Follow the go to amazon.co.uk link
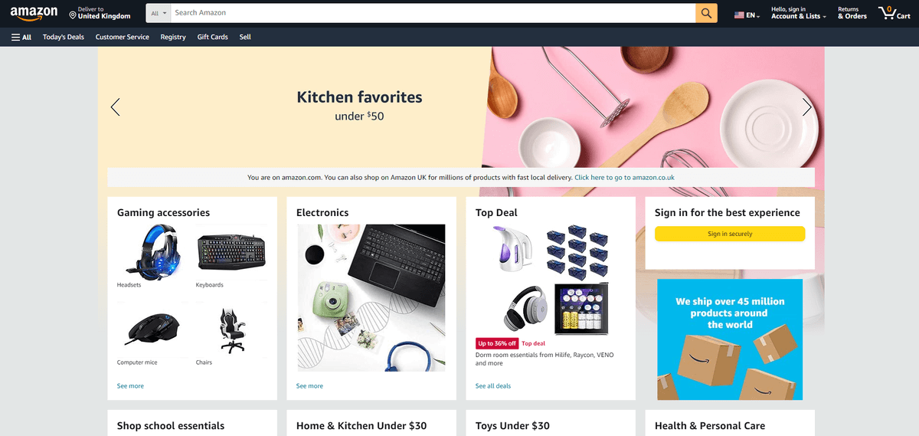This screenshot has height=436, width=919. (624, 178)
